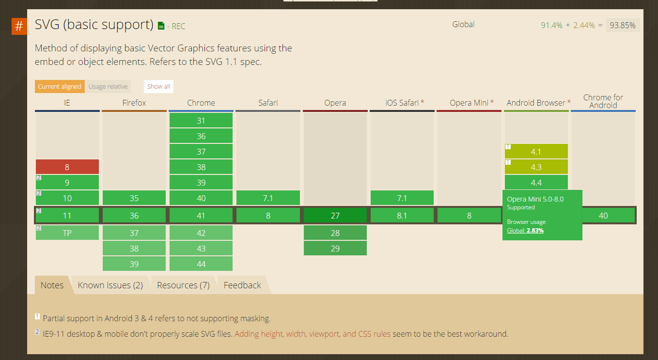658x360 pixels.
Task: Select the iOS Safari 7.1 support cell
Action: [402, 198]
